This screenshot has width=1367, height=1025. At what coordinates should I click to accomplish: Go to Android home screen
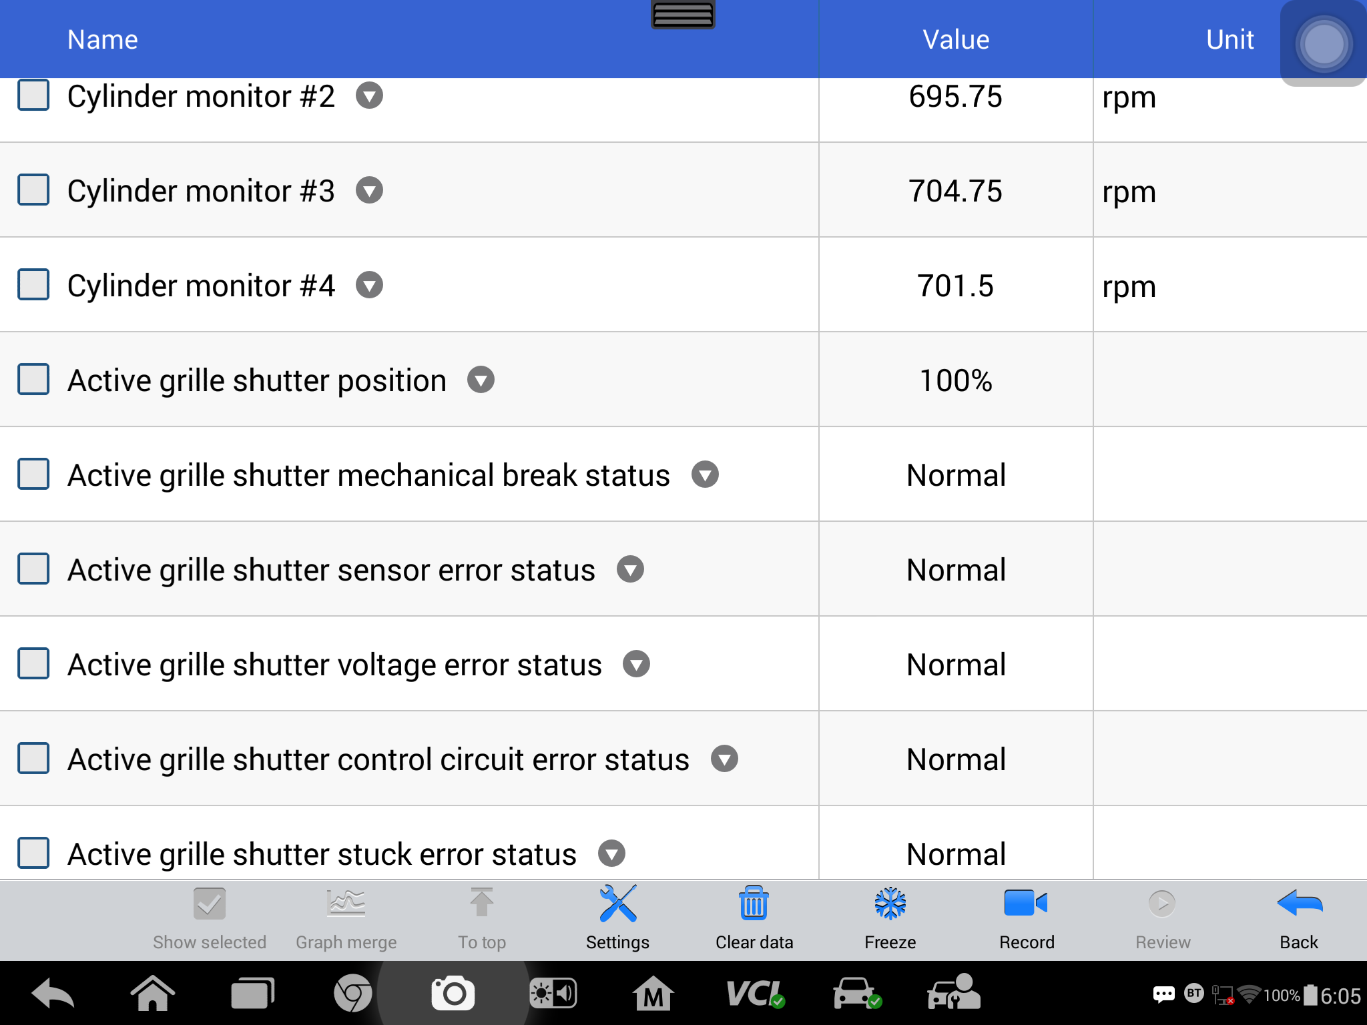(152, 994)
